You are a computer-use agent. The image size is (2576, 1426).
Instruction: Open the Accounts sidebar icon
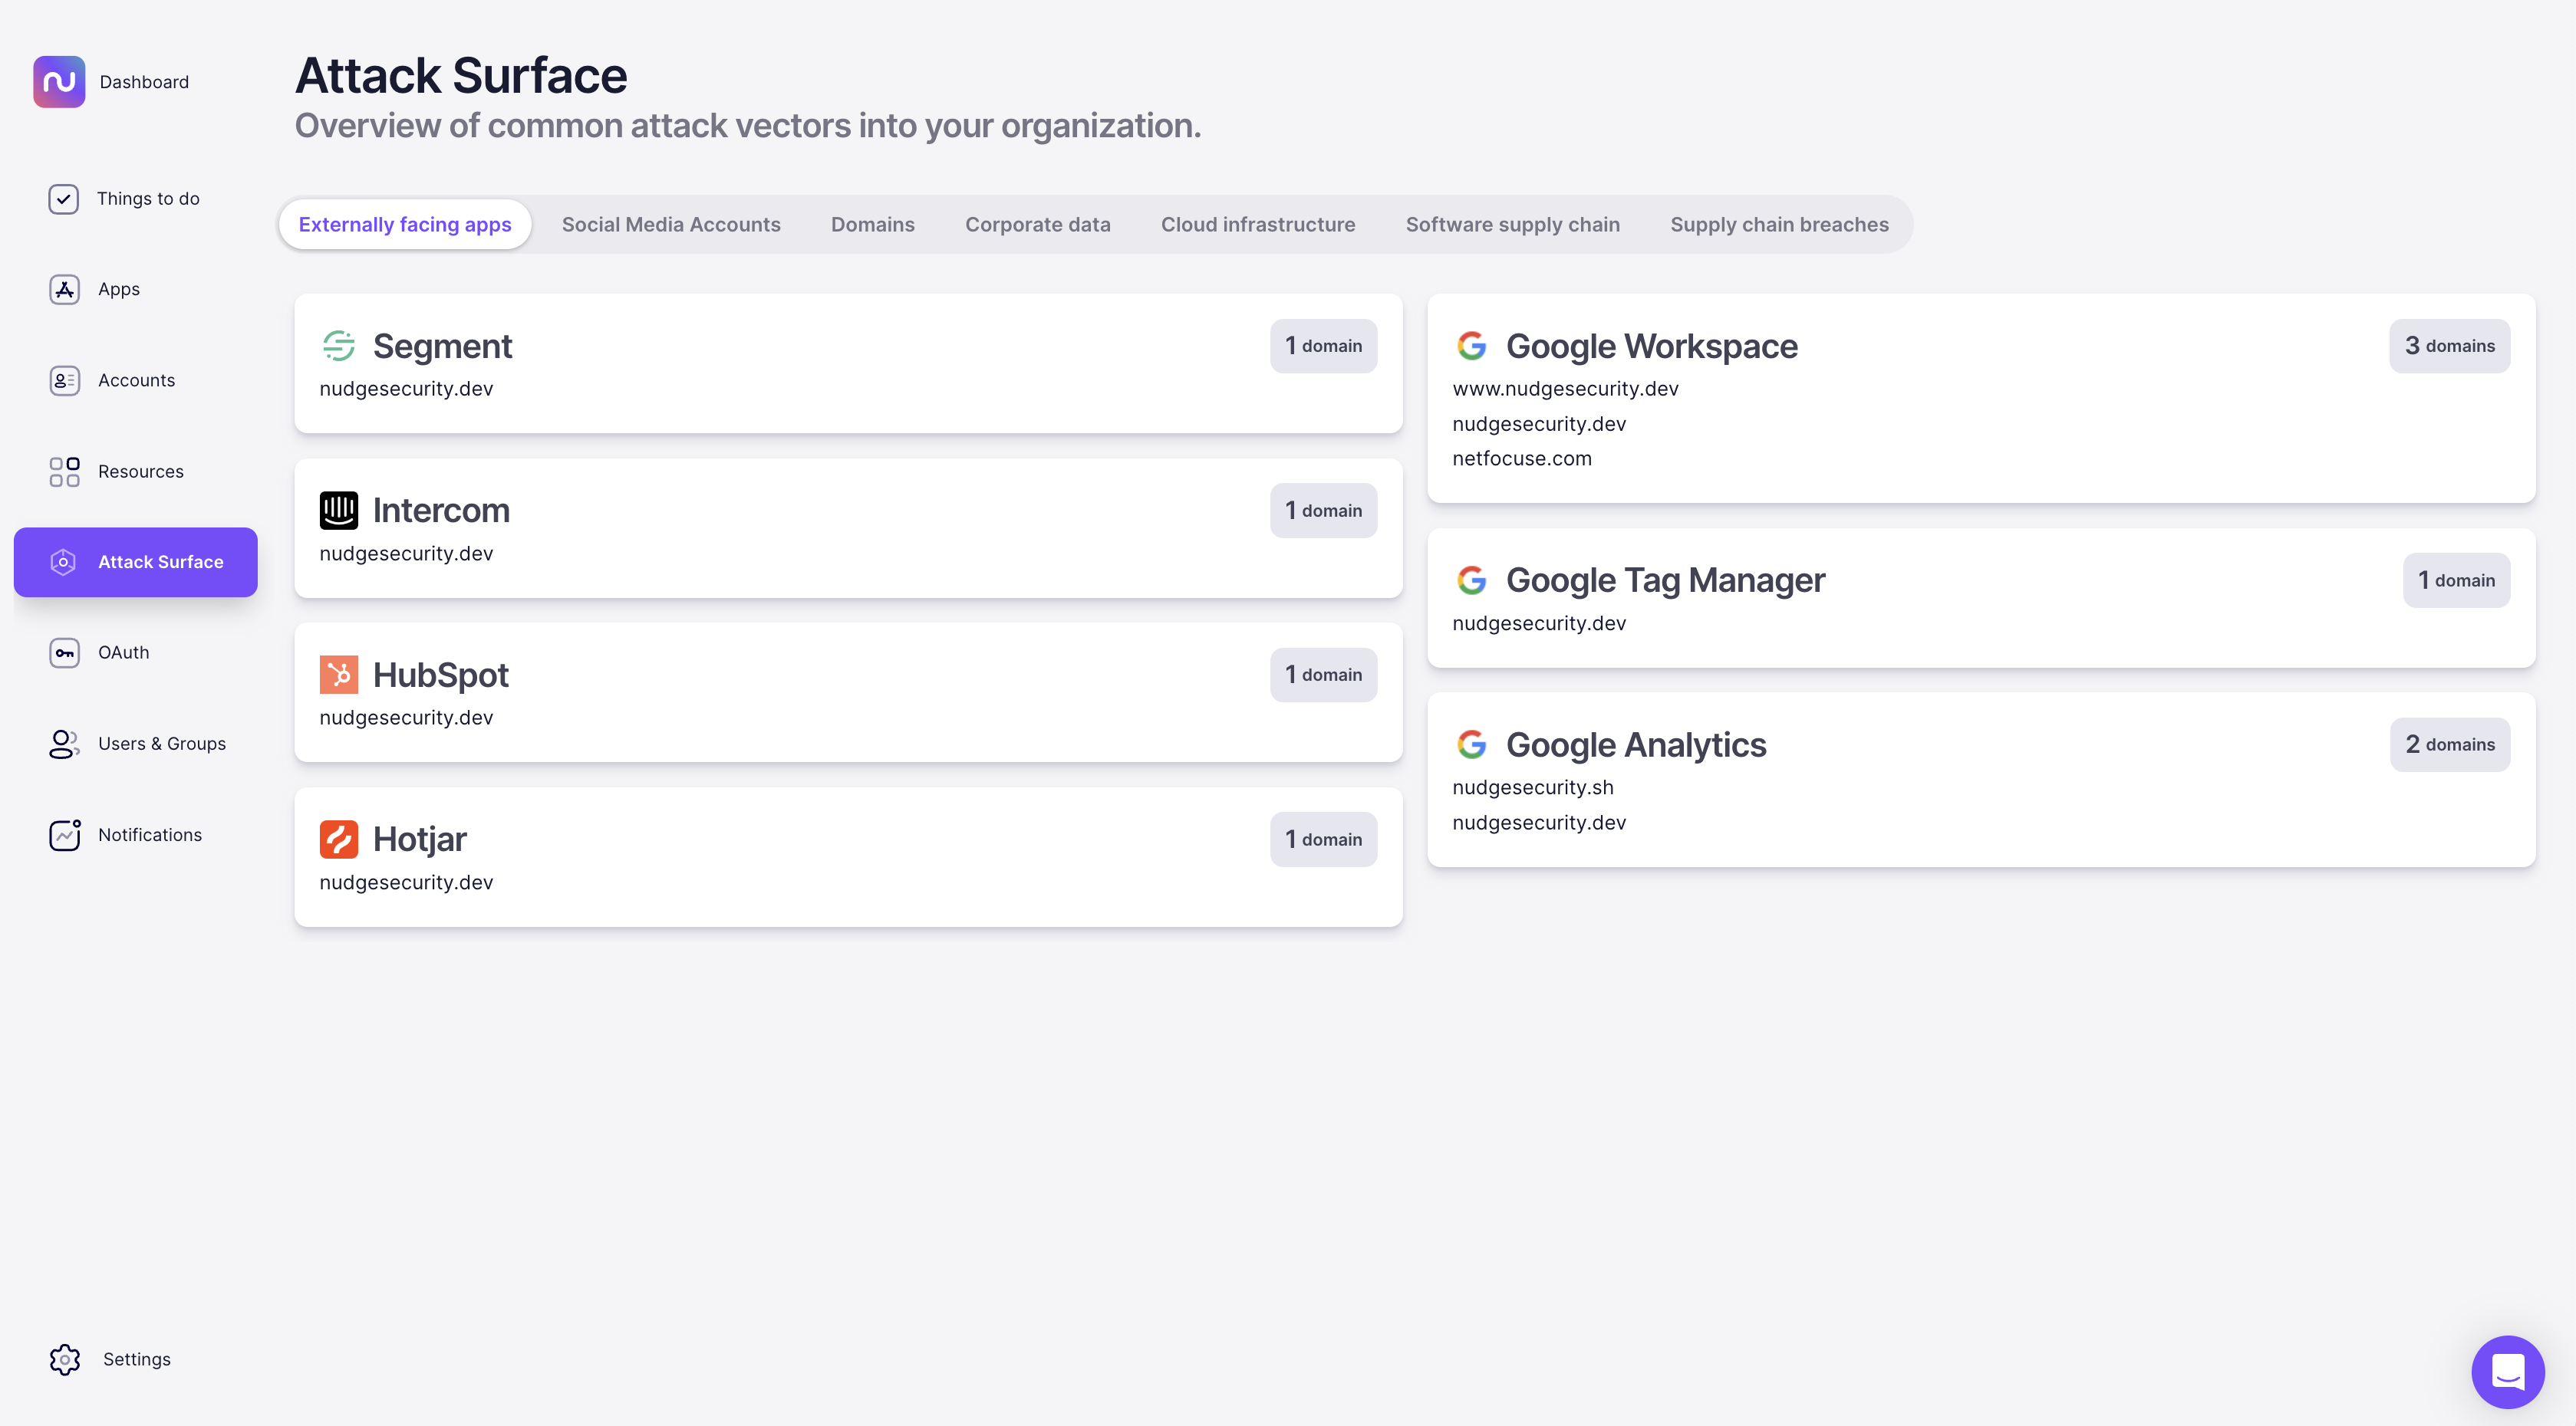click(x=64, y=381)
